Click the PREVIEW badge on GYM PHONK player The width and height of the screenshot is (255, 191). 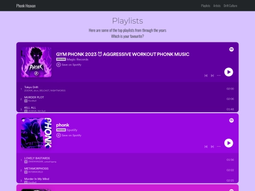61,59
